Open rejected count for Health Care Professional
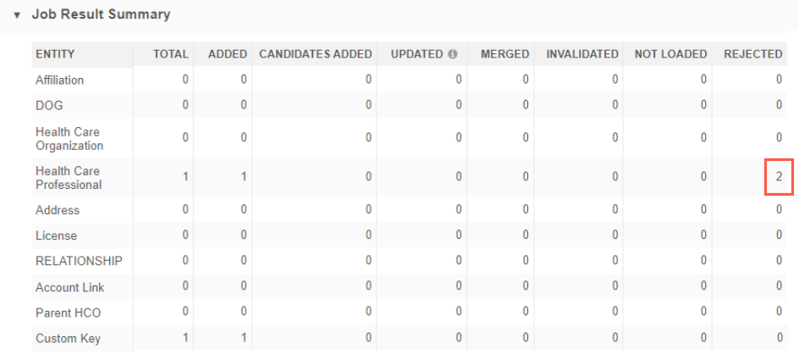Viewport: 799px width, 354px height. pos(778,178)
